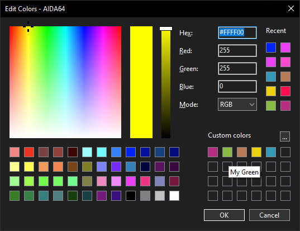Click the Cancel button
Viewport: 300px width, 231px height.
coord(269,215)
